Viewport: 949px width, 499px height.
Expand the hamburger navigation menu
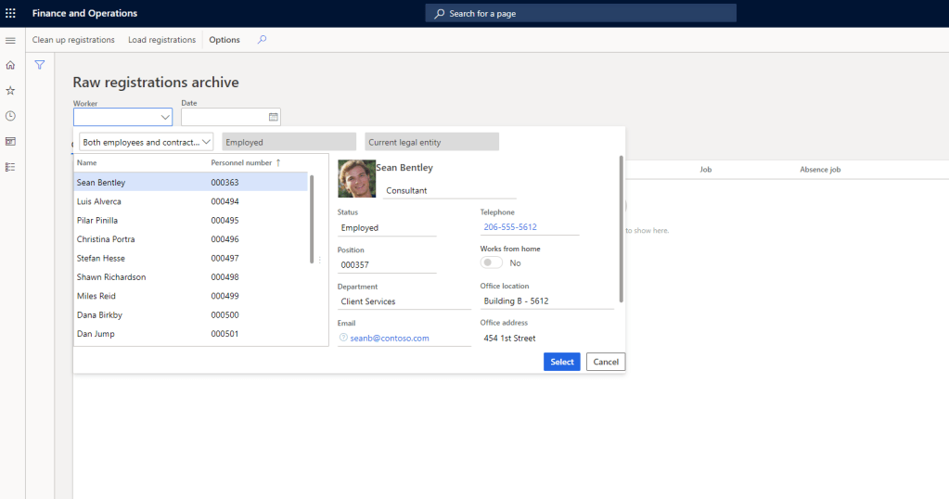(x=10, y=40)
